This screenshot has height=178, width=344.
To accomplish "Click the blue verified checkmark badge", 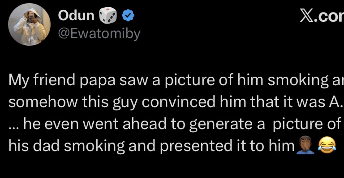I will 129,16.
